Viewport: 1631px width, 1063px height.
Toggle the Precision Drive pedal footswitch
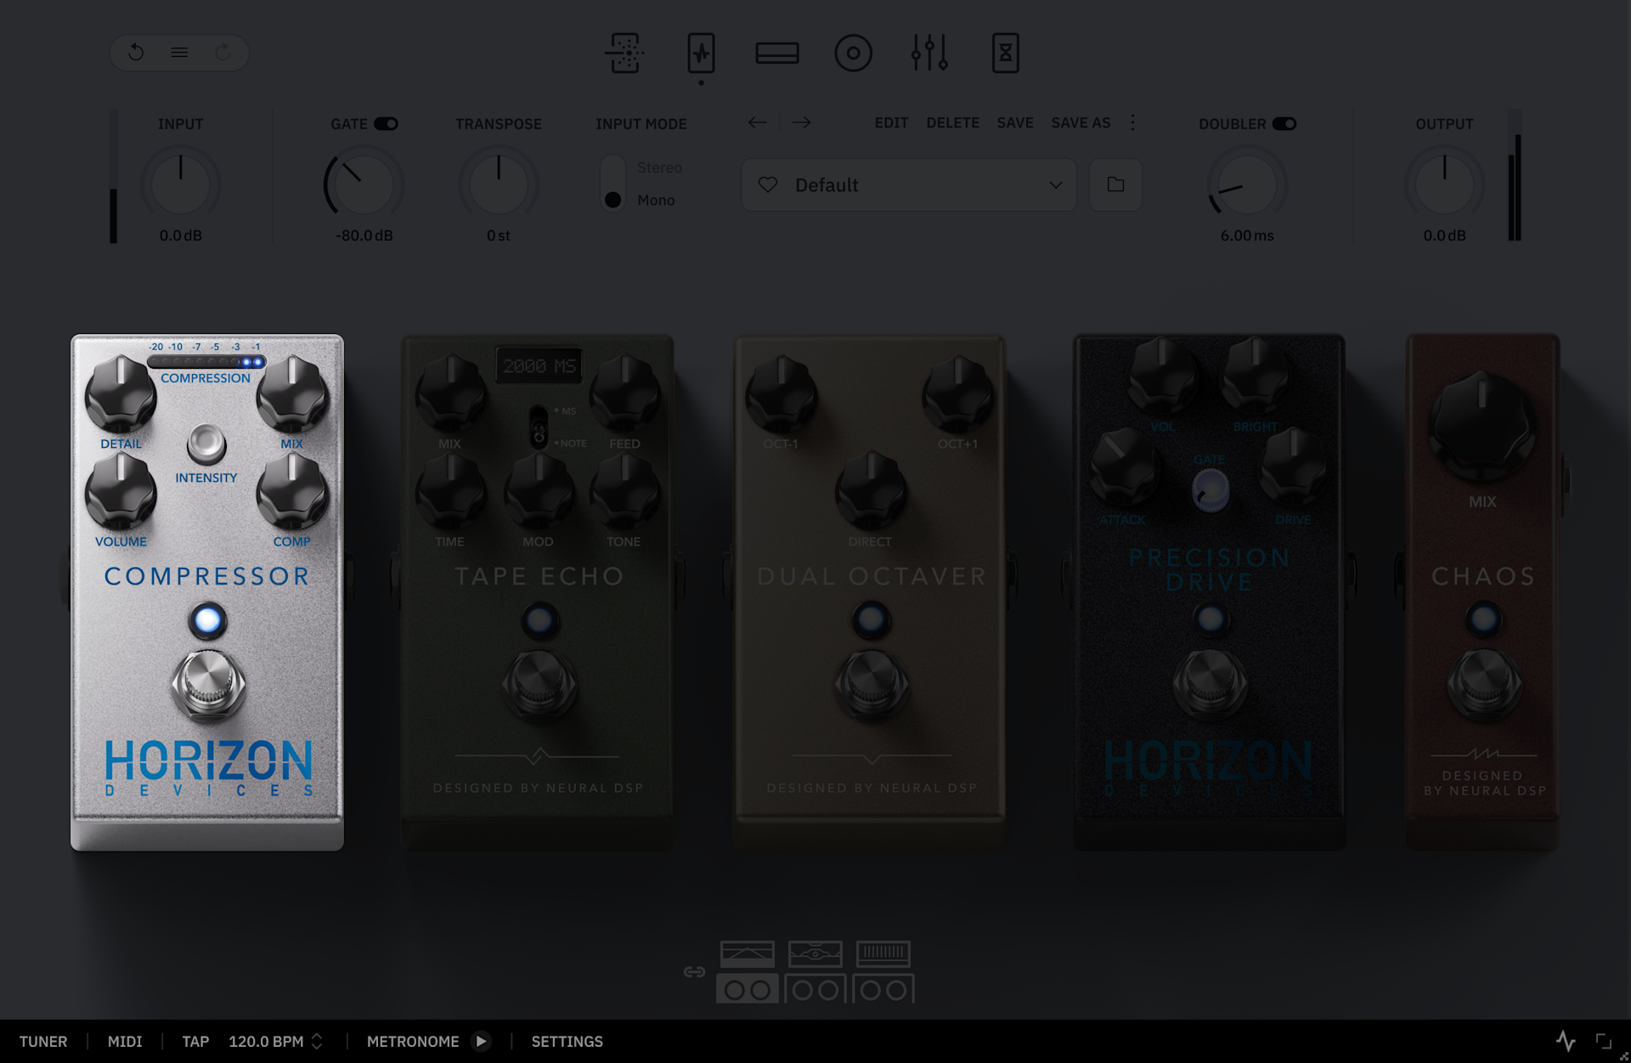point(1211,685)
